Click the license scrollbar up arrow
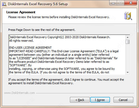 click(x=128, y=37)
